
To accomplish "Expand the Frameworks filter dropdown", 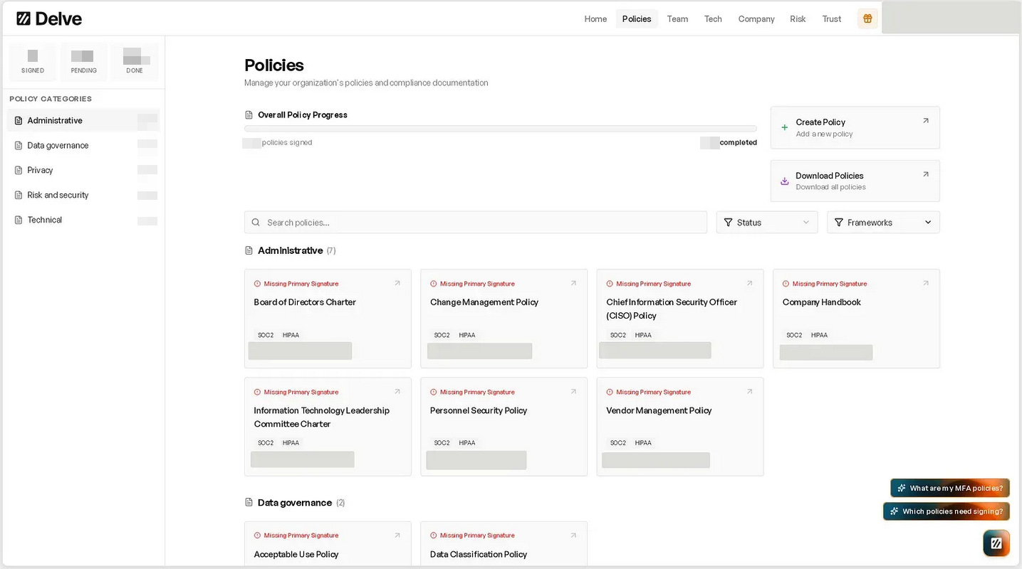I will click(883, 223).
